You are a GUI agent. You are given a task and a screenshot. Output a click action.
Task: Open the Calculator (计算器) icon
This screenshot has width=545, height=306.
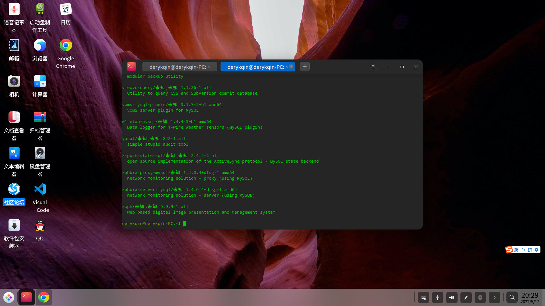point(40,81)
